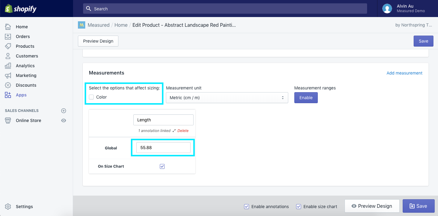
Task: Open the Measurement unit dropdown
Action: (227, 98)
